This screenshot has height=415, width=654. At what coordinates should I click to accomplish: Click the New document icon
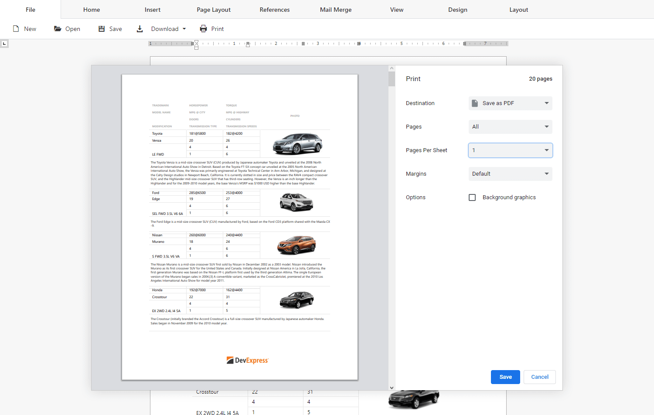pos(16,29)
